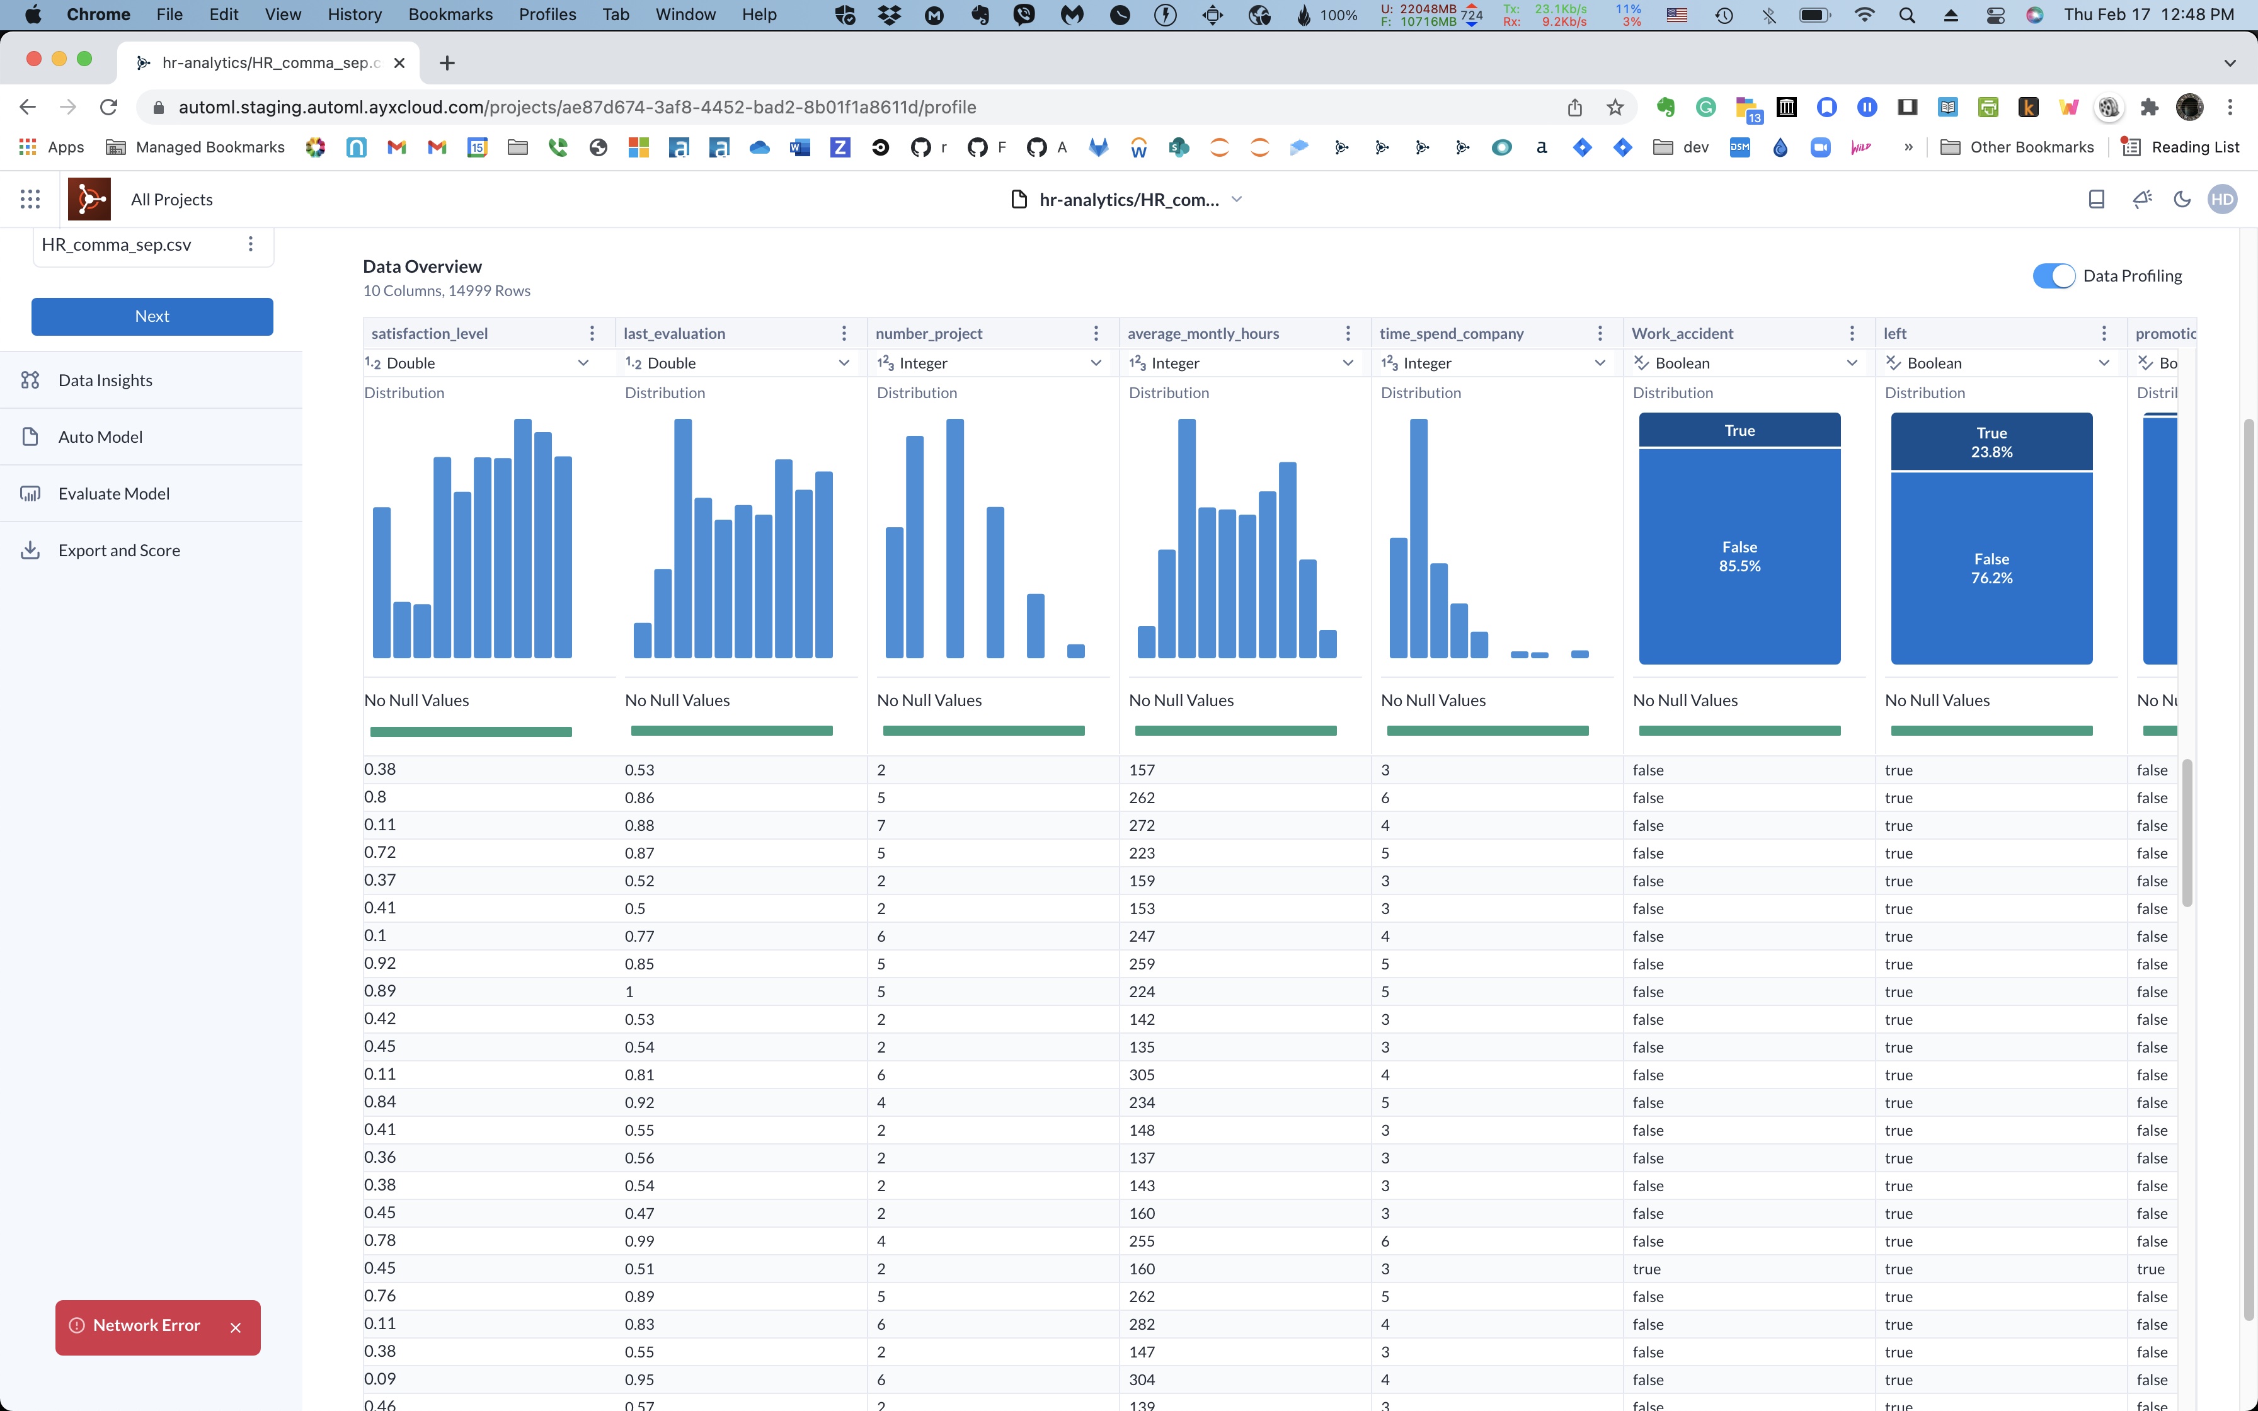The height and width of the screenshot is (1411, 2258).
Task: Select the Auto Model sidebar icon
Action: (31, 436)
